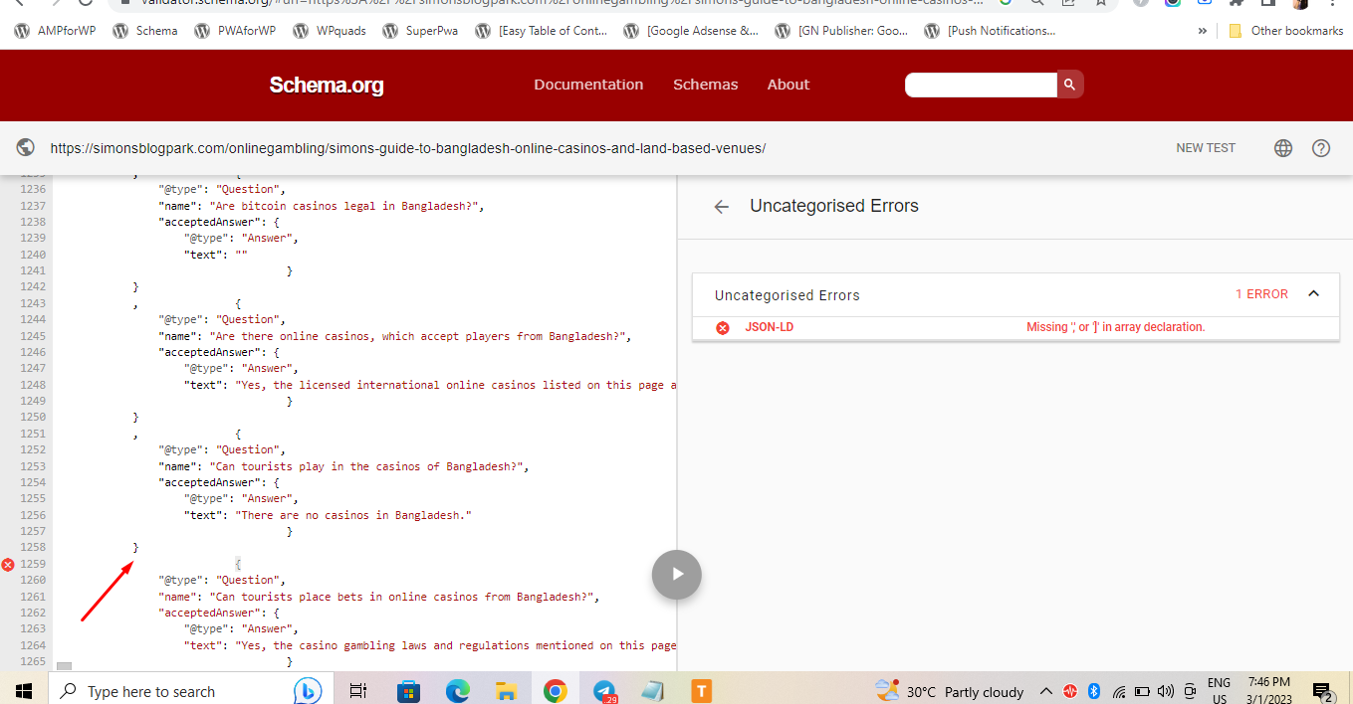Go back with arrow beside Uncategorised Errors
Viewport: 1353px width, 704px height.
point(722,207)
